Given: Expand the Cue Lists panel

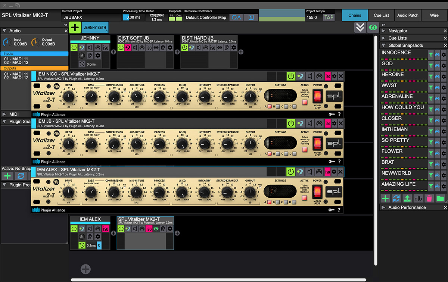Looking at the screenshot, I should (x=383, y=38).
